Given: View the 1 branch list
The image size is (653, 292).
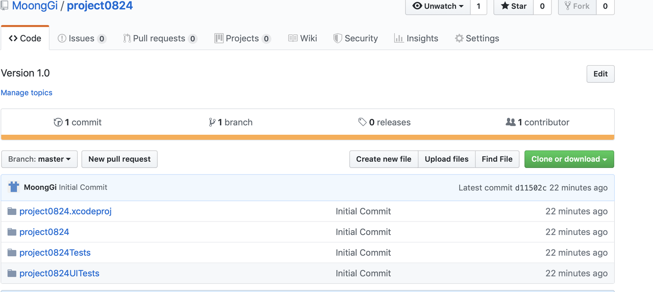Looking at the screenshot, I should point(231,123).
